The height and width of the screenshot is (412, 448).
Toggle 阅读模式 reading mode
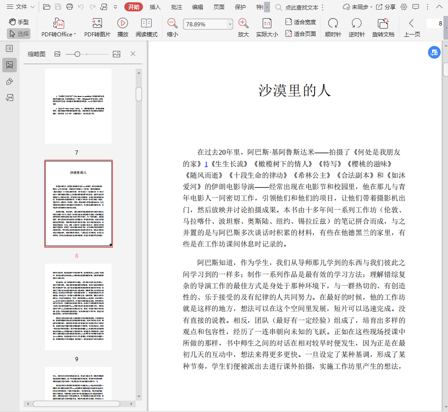(146, 24)
